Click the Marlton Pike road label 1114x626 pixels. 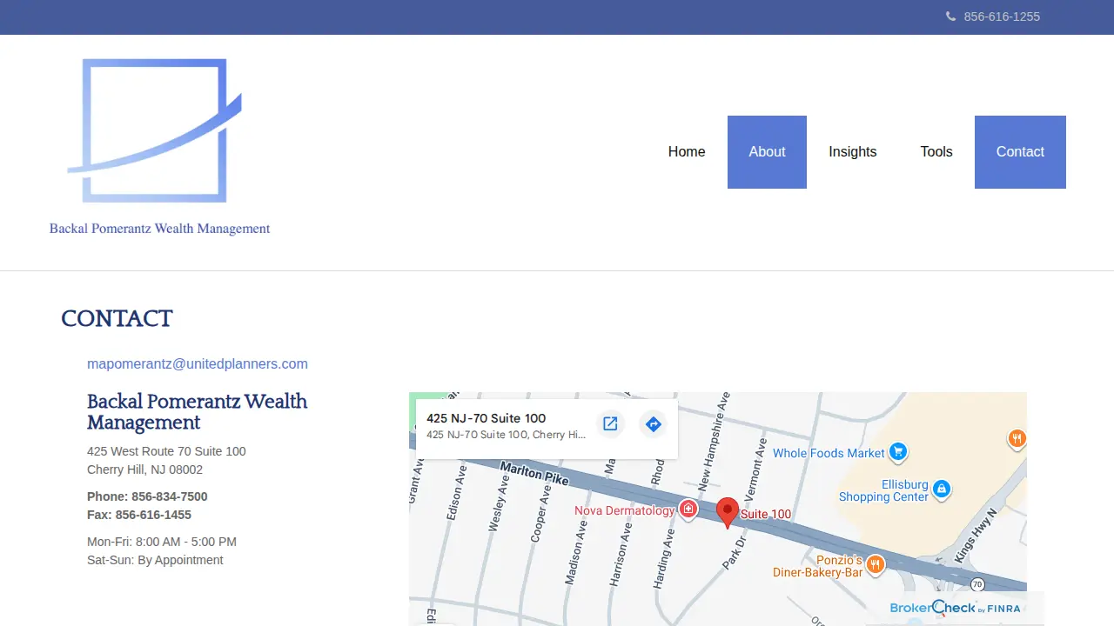(x=534, y=474)
